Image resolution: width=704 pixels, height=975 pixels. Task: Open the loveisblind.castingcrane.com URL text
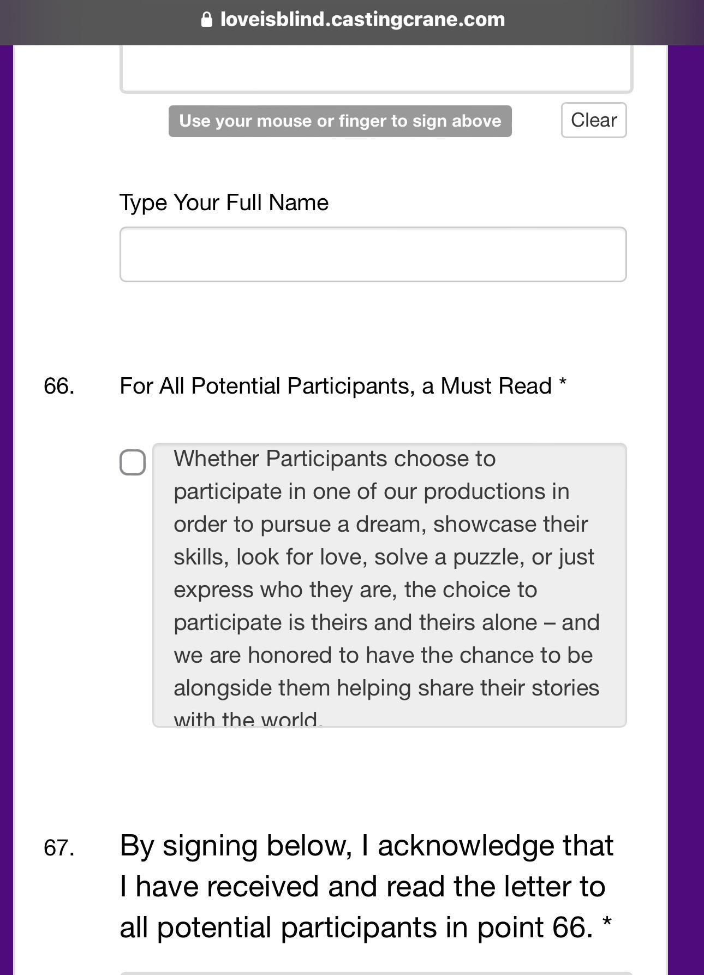click(x=362, y=20)
